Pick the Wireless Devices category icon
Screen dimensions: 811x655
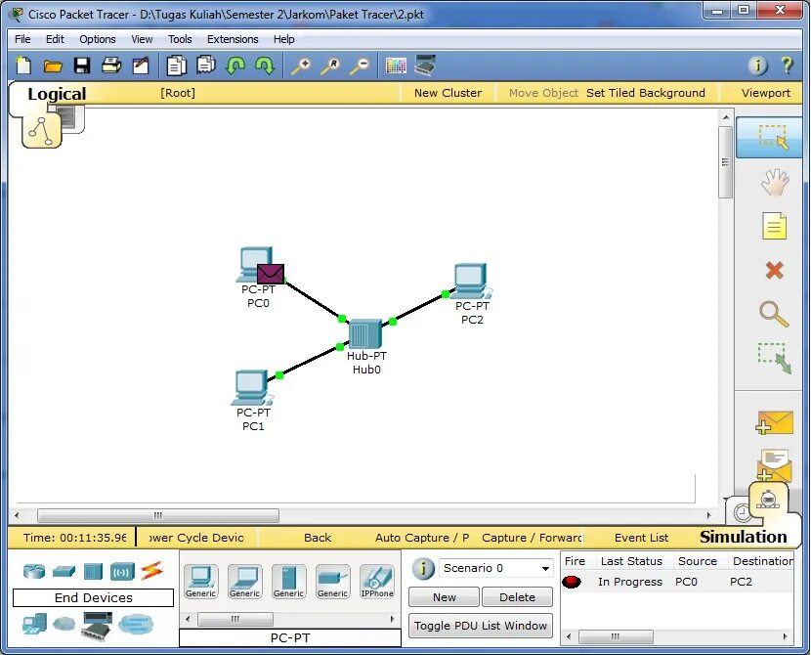[x=122, y=572]
